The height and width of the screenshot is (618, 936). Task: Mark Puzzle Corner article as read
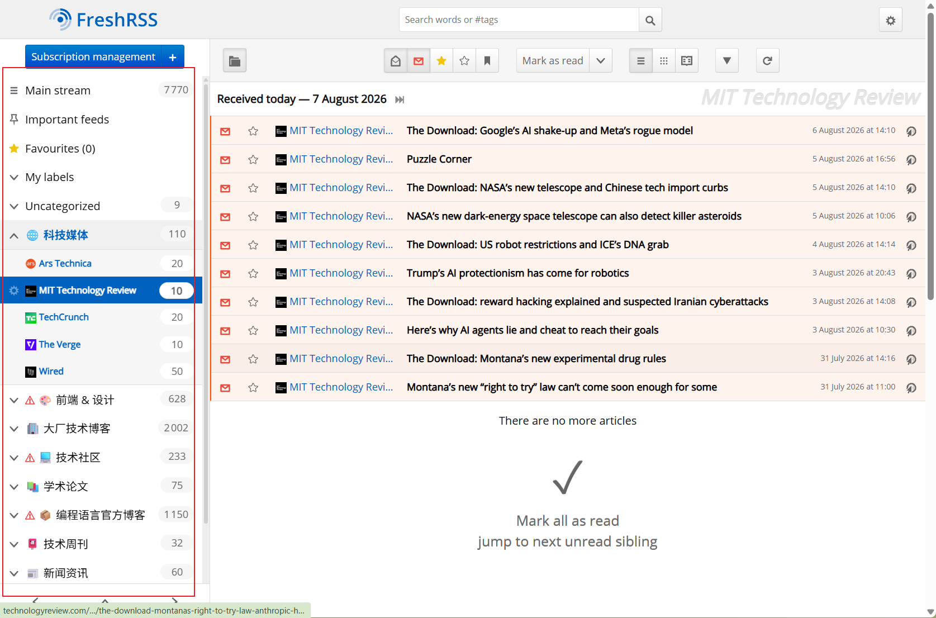225,160
